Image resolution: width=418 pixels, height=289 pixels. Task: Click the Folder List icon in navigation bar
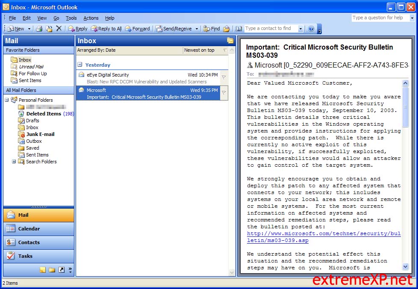pos(52,270)
